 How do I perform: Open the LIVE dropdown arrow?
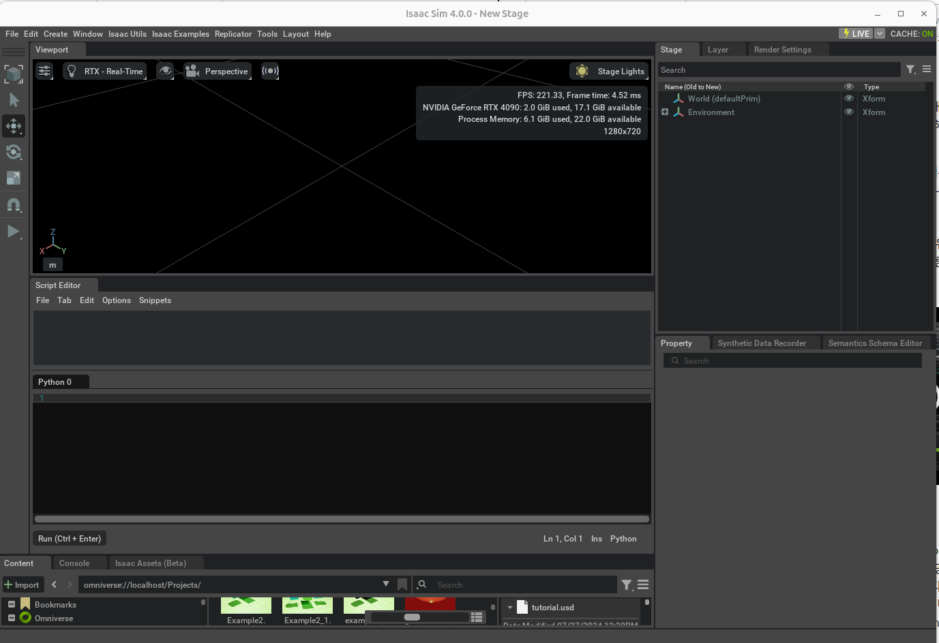[880, 33]
